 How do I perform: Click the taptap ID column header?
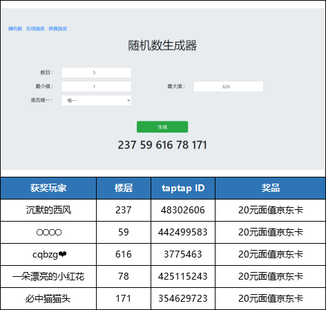point(183,188)
